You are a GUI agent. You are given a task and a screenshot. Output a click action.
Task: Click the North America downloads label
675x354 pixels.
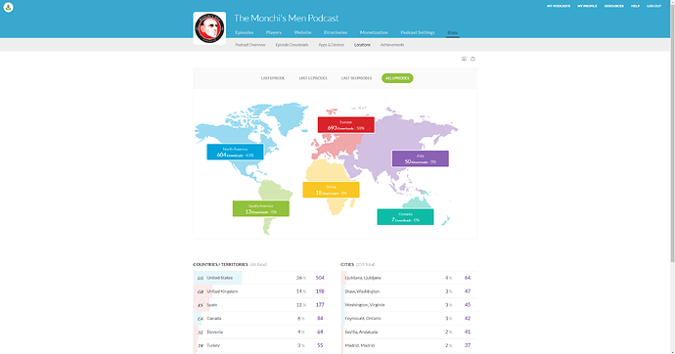pyautogui.click(x=235, y=152)
